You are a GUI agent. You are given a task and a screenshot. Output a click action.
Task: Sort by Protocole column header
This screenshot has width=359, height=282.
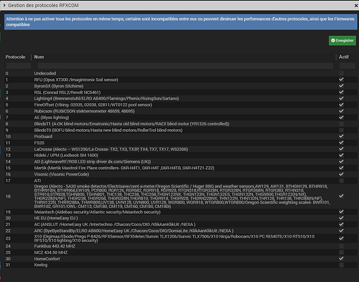pos(16,57)
